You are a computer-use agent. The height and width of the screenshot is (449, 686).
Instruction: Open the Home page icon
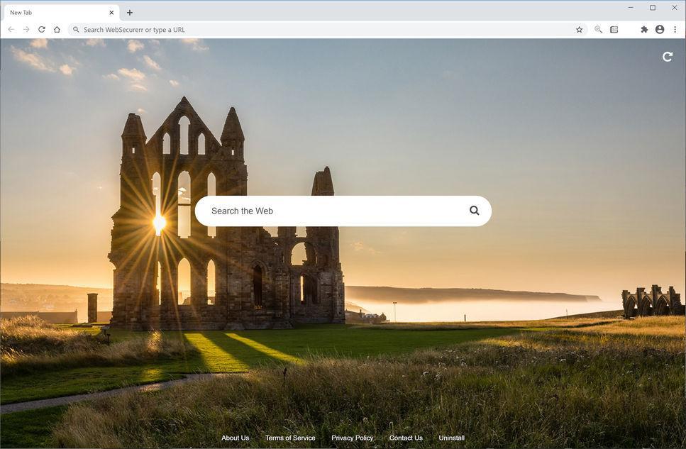[x=57, y=29]
